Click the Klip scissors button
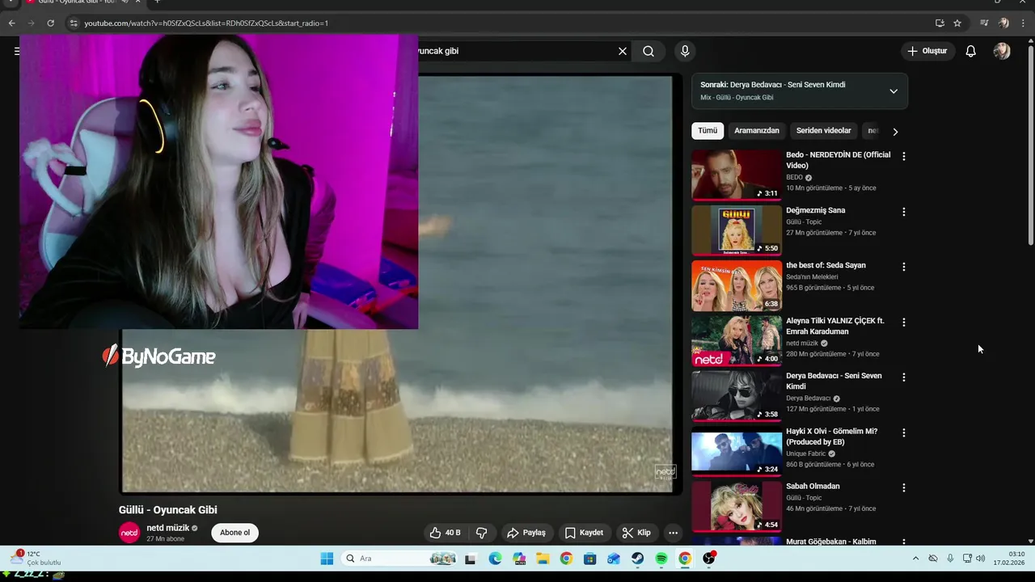 (636, 533)
